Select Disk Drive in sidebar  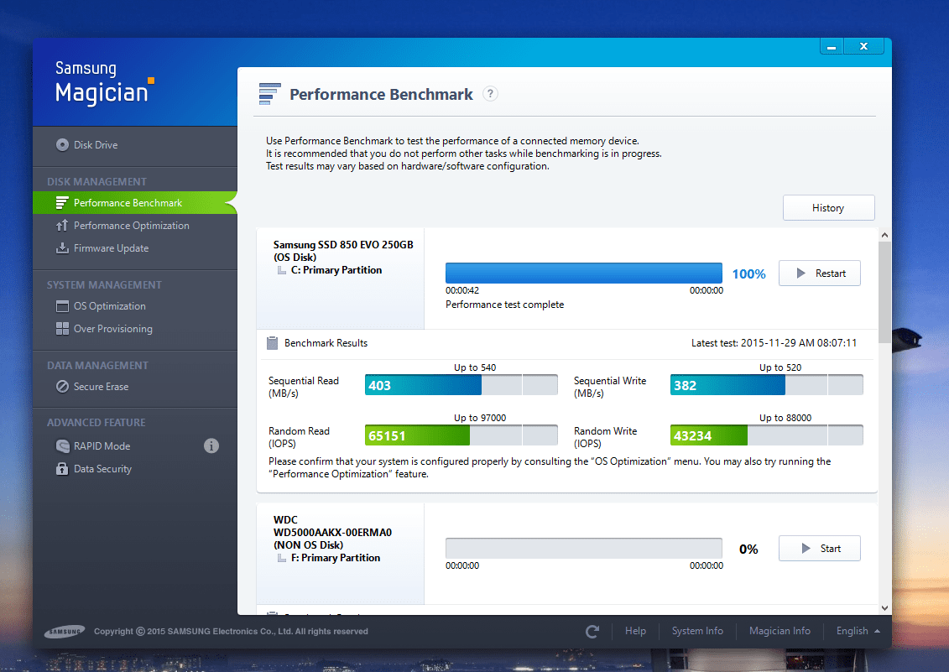click(96, 144)
